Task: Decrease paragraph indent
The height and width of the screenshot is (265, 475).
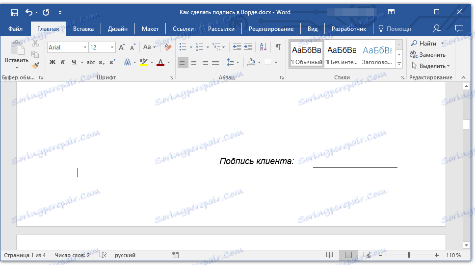Action: click(x=237, y=47)
